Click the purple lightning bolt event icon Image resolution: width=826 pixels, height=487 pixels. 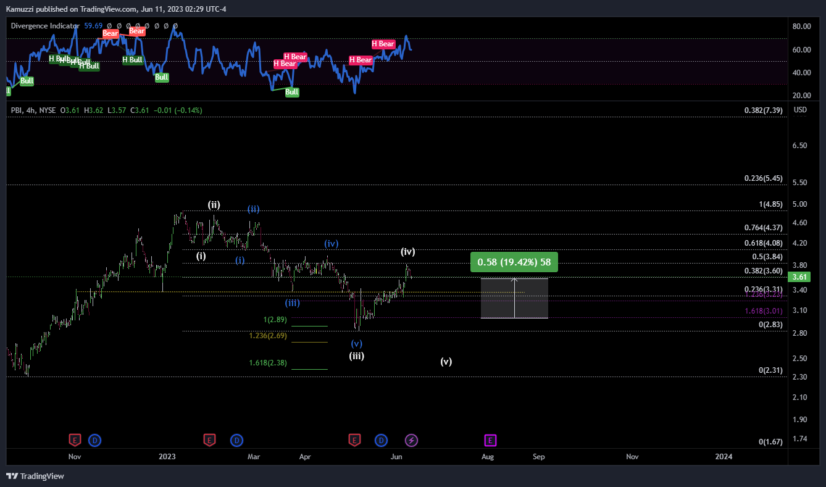click(412, 440)
